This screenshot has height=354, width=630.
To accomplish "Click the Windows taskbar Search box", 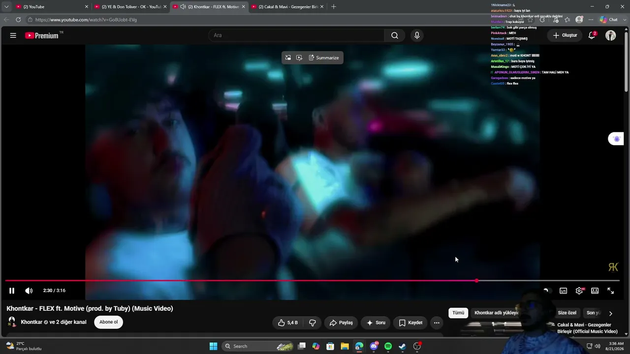I will click(258, 346).
